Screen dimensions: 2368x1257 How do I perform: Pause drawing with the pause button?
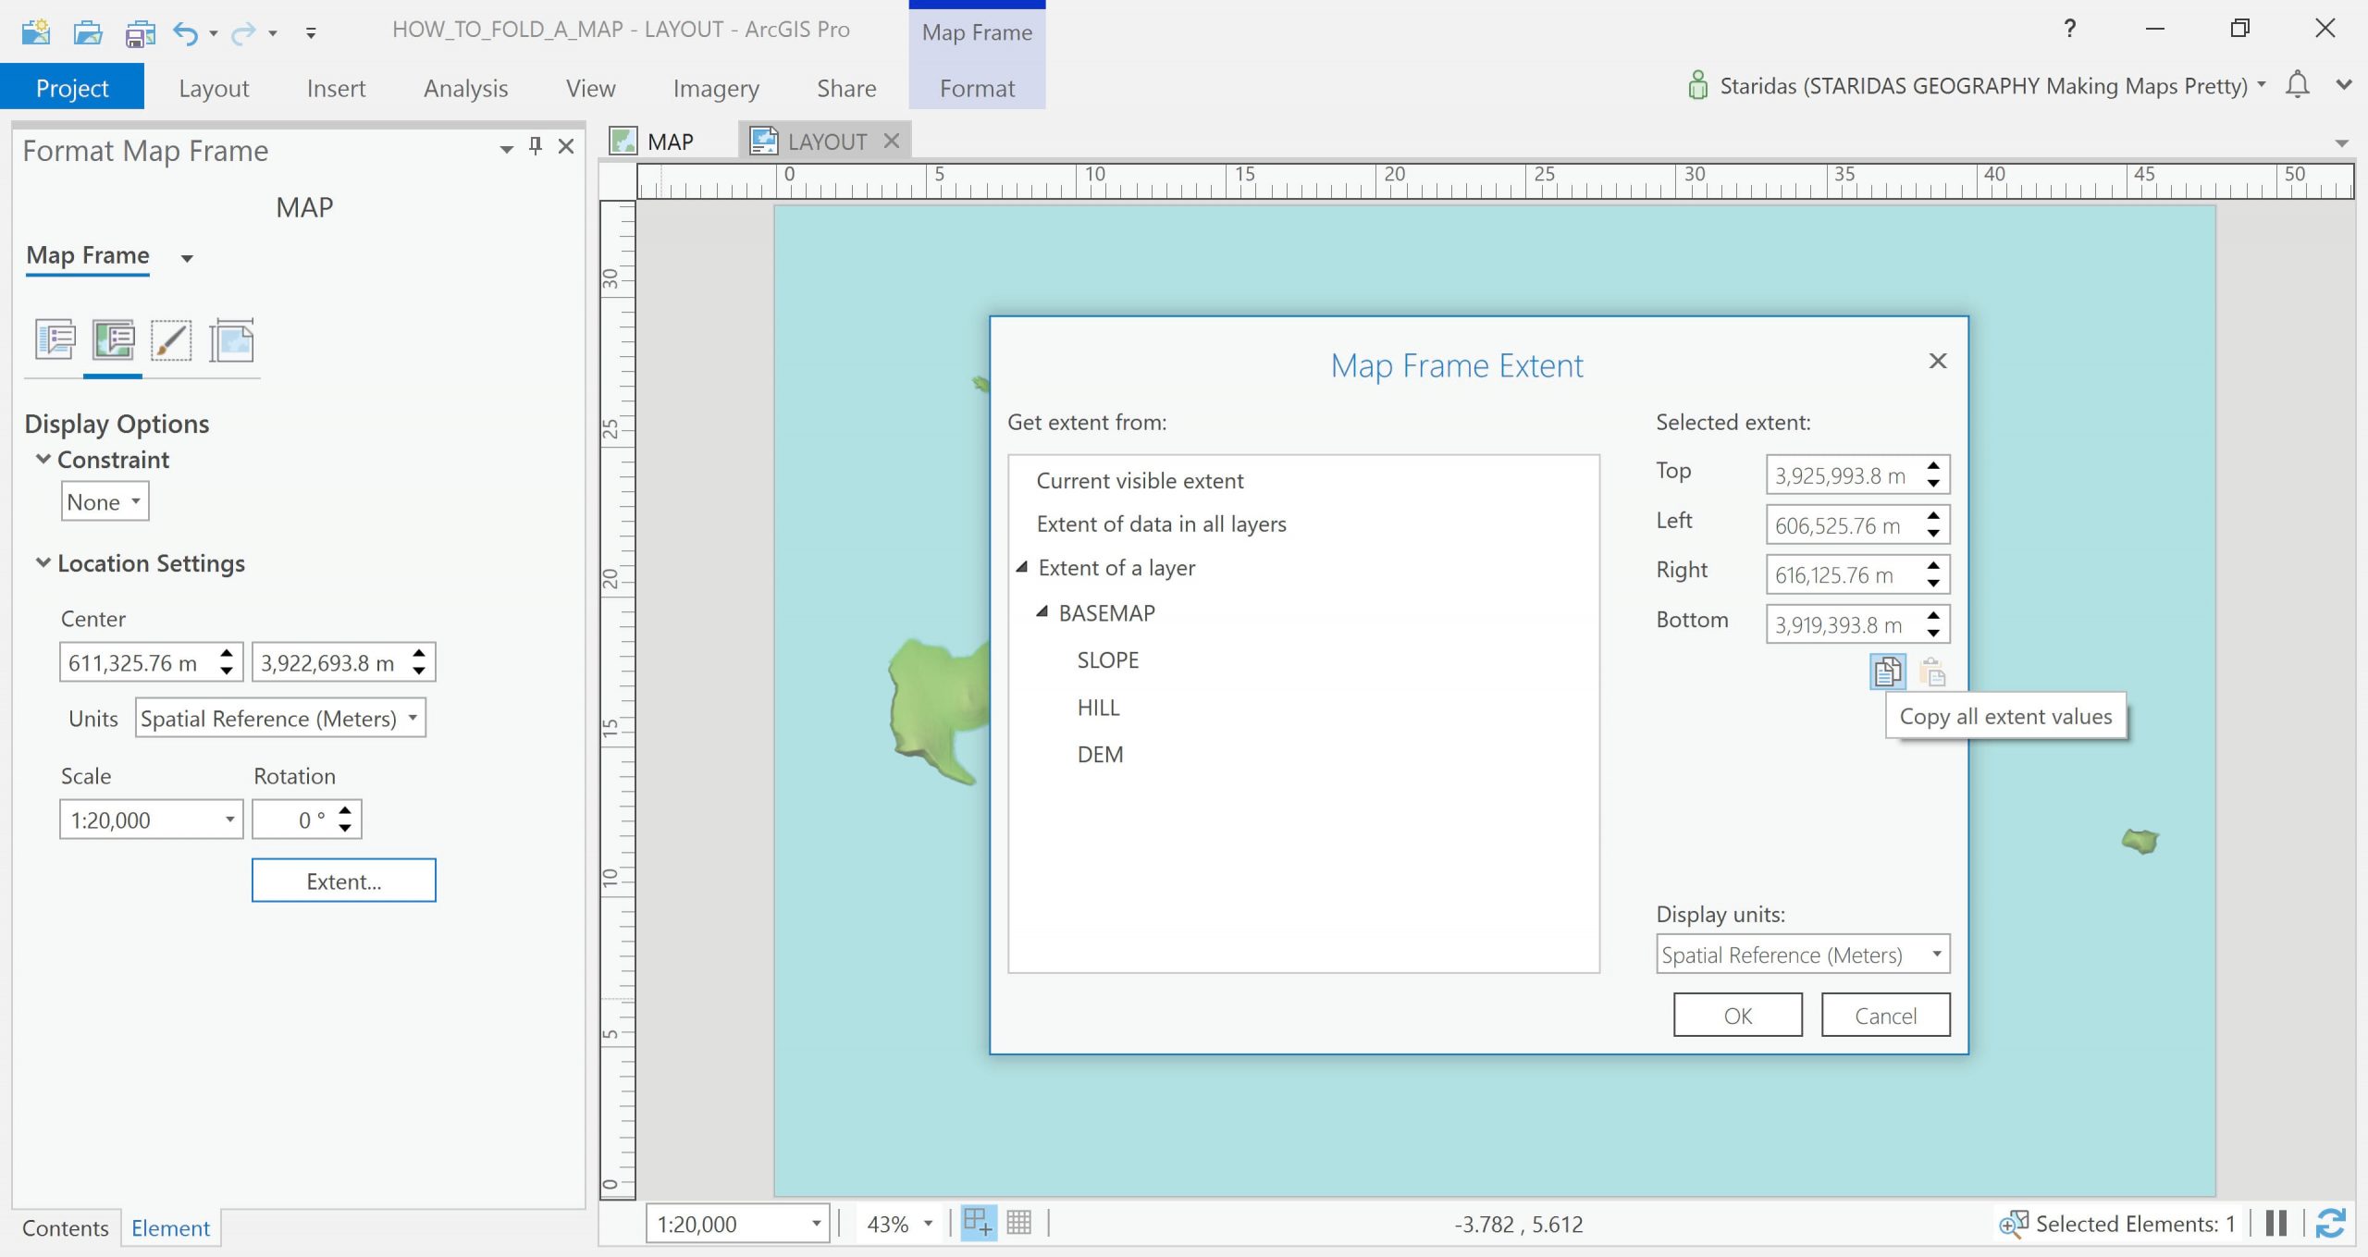tap(2275, 1223)
